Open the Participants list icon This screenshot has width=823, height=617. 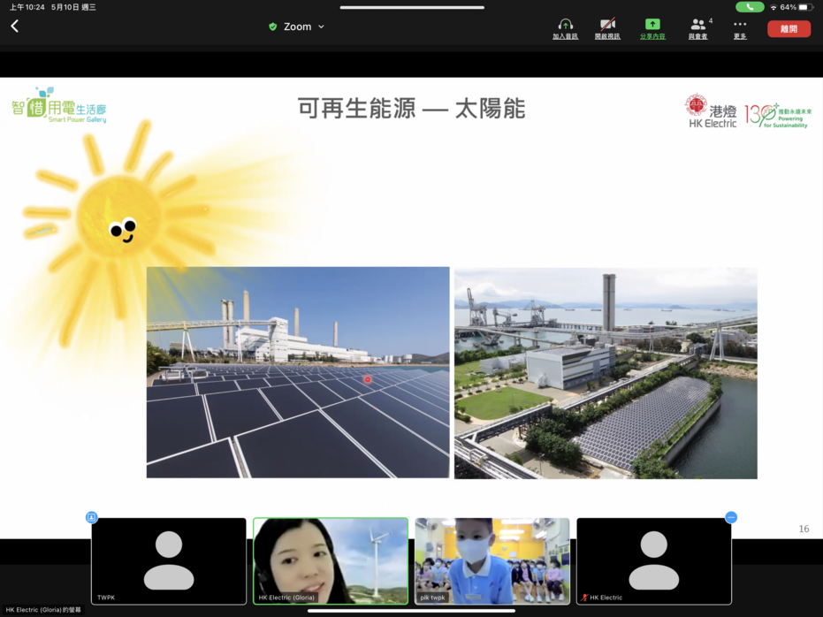[x=698, y=27]
